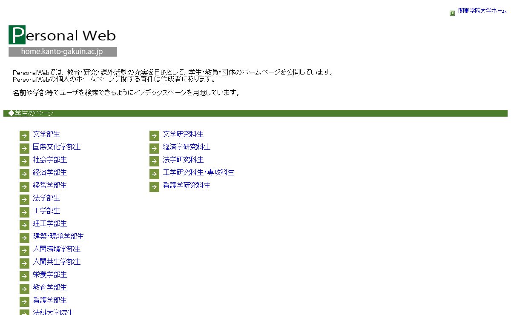The width and height of the screenshot is (511, 315).
Task: Click the arrow icon beside 看護学研究科生
Action: click(154, 187)
